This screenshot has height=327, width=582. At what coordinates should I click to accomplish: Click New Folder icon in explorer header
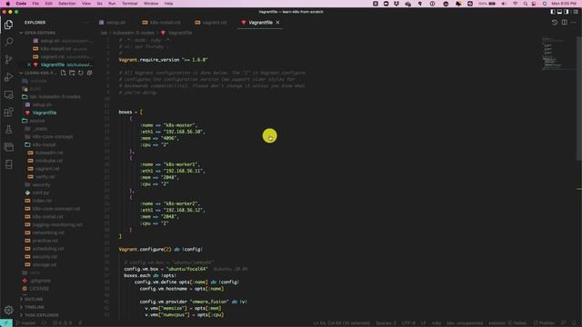tap(72, 73)
